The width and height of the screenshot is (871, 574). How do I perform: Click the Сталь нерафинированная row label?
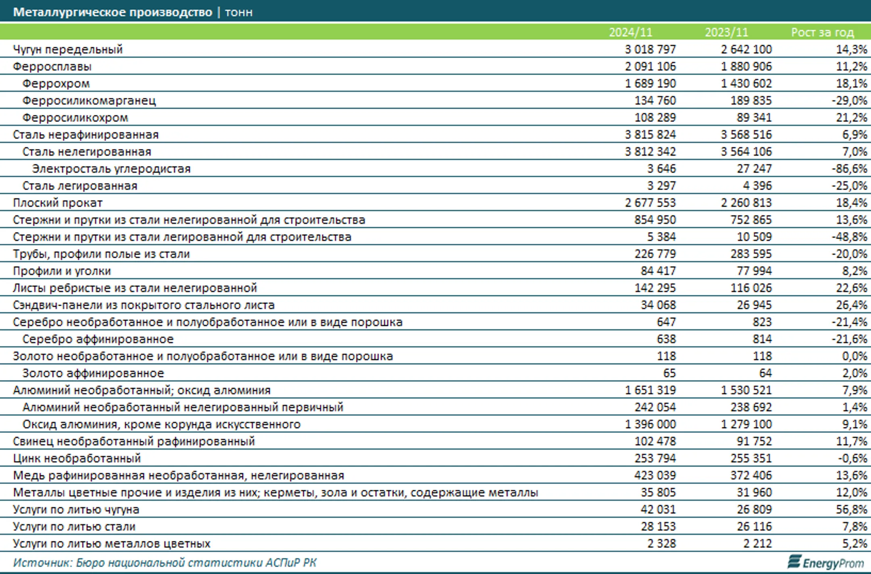coord(85,135)
